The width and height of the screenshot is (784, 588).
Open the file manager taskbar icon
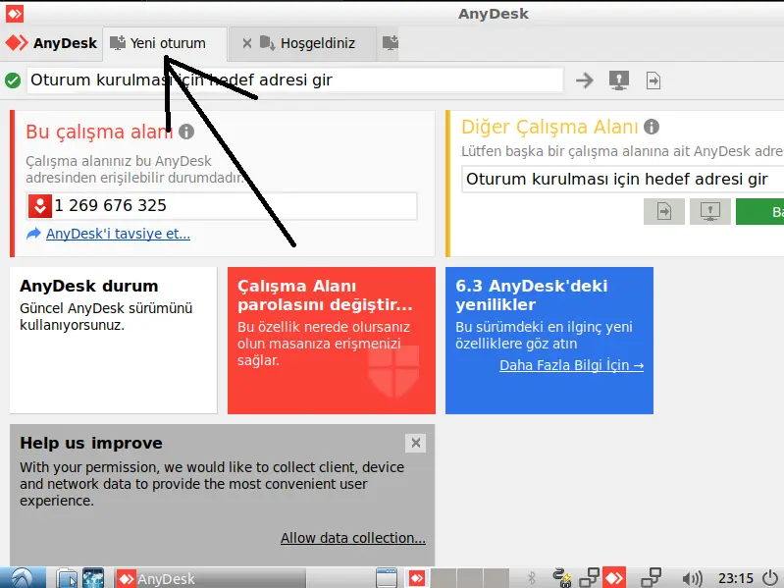point(67,578)
